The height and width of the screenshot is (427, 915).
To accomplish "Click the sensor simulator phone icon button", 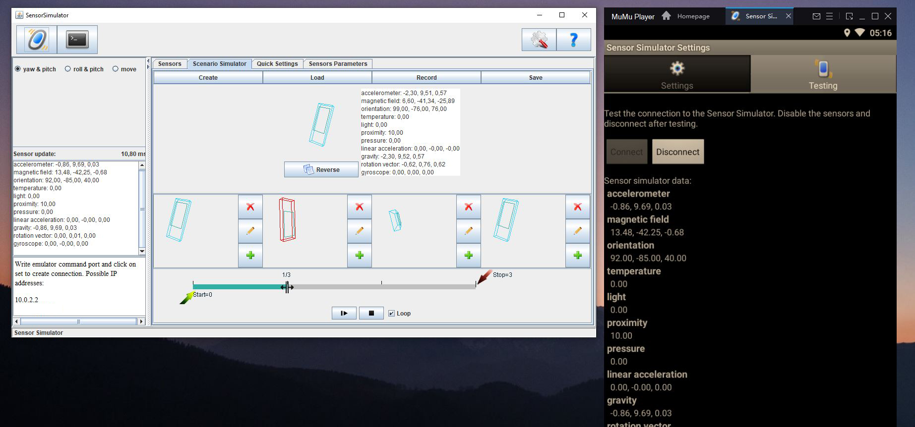I will tap(37, 40).
